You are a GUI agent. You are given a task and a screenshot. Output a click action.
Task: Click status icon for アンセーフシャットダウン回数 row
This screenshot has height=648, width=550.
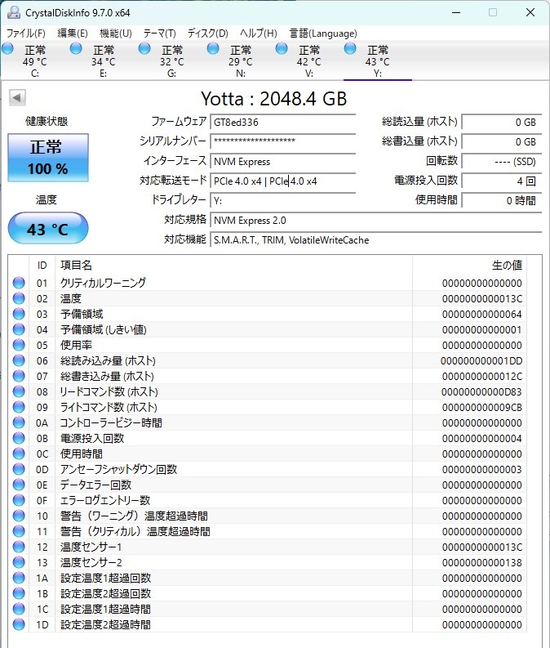tap(19, 470)
